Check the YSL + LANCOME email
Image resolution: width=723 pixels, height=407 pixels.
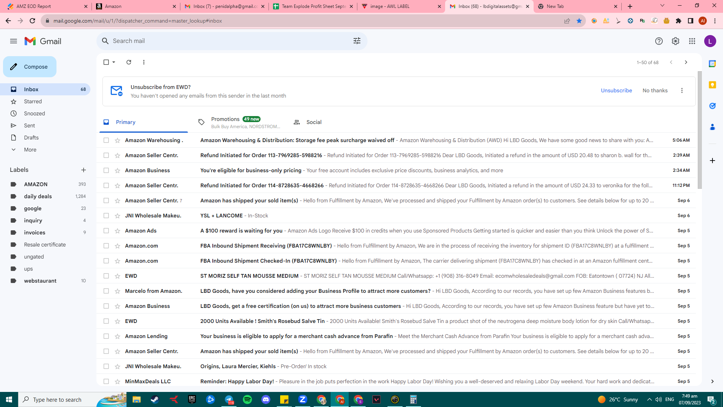click(x=106, y=216)
